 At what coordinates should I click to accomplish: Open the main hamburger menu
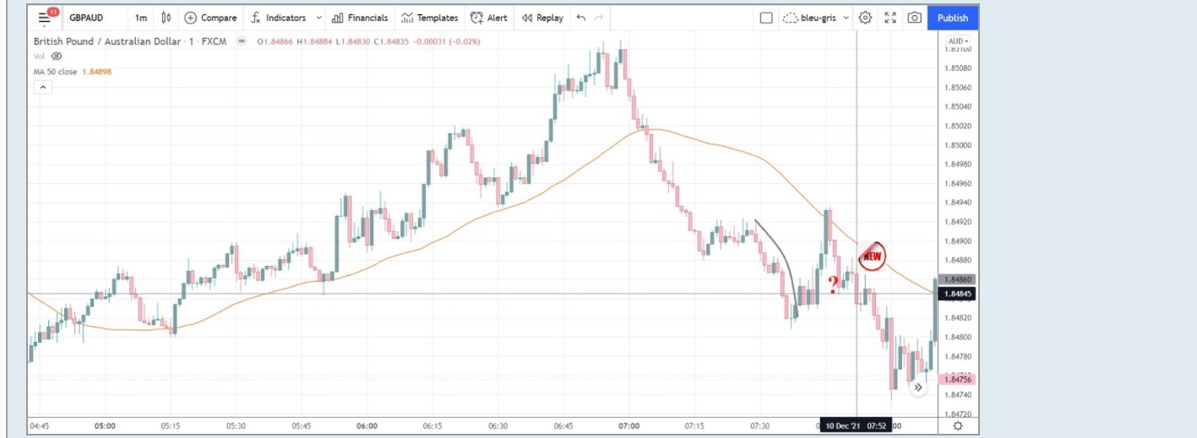[46, 18]
